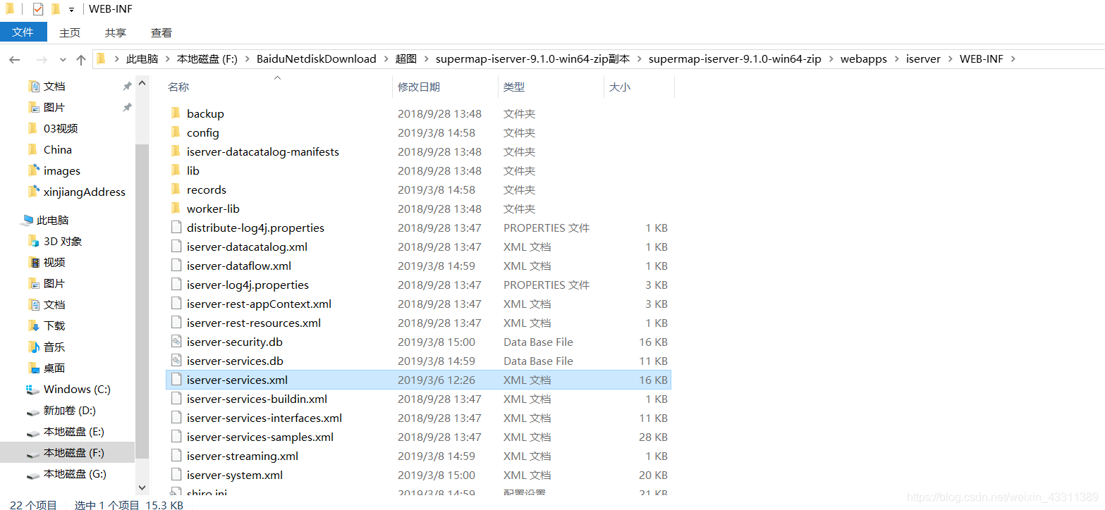This screenshot has height=510, width=1105.
Task: Sort by 修改日期 column header
Action: [419, 87]
